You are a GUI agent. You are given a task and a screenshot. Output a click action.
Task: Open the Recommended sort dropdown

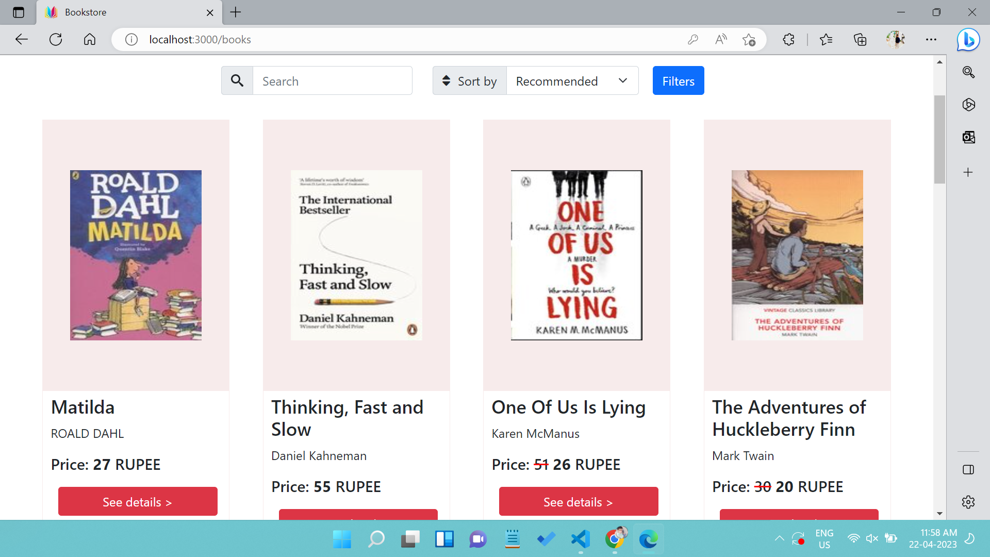572,80
